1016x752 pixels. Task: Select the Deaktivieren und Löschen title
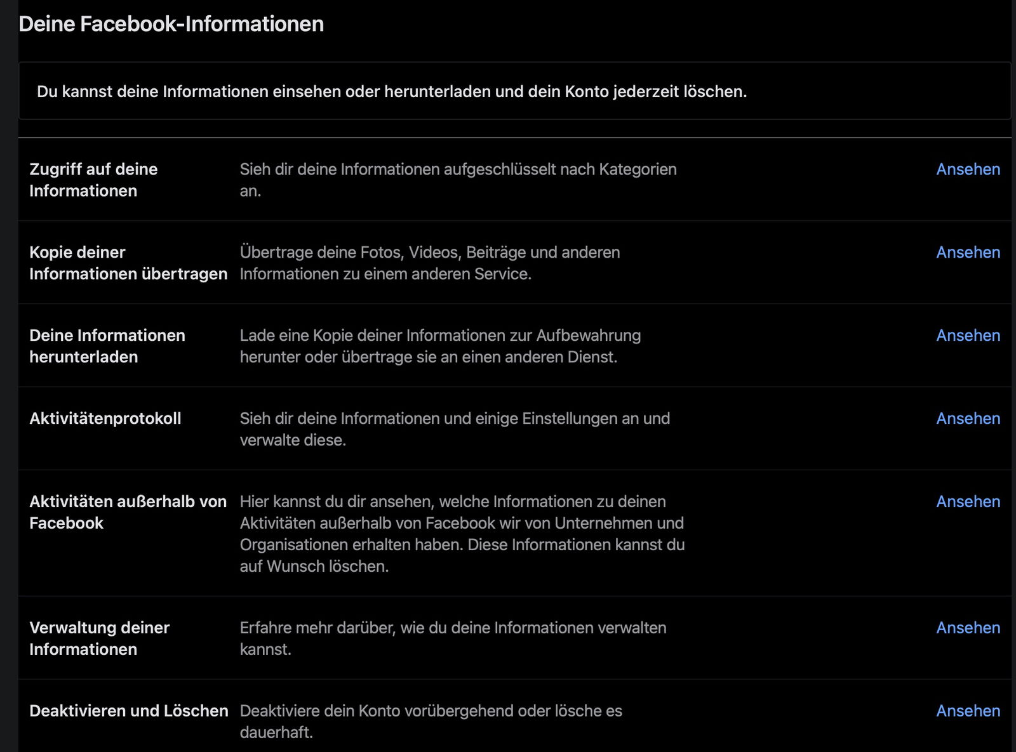point(128,711)
